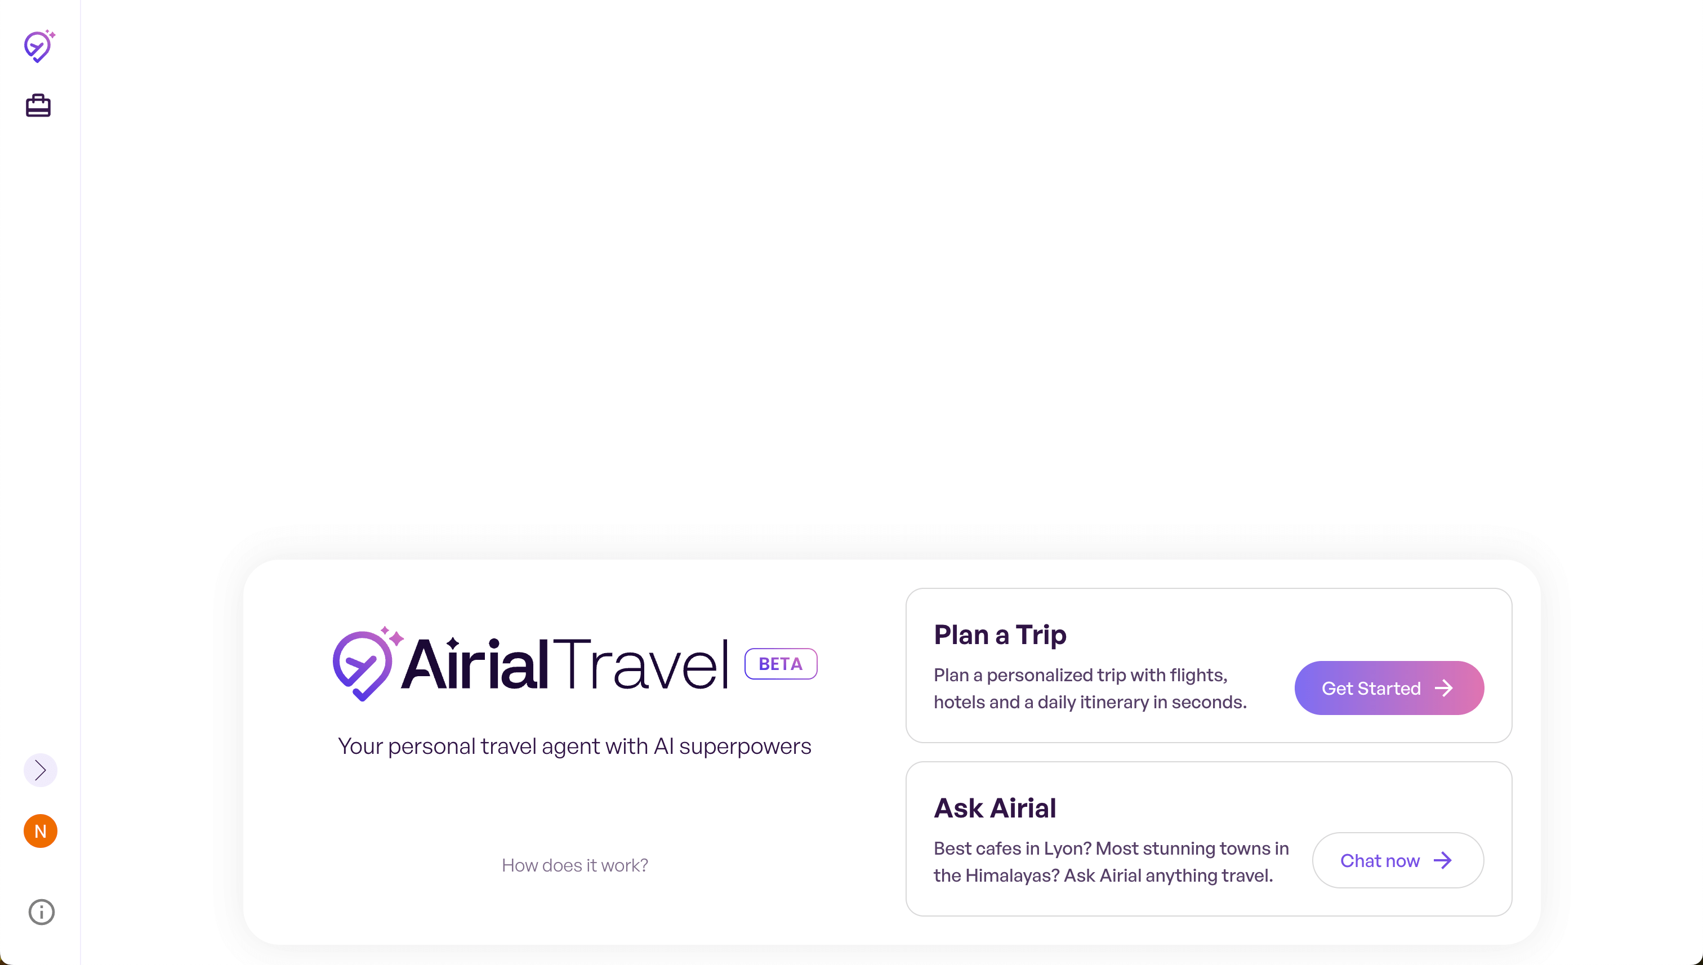Open Airial home via the sidebar logo
The height and width of the screenshot is (965, 1703).
tap(39, 46)
